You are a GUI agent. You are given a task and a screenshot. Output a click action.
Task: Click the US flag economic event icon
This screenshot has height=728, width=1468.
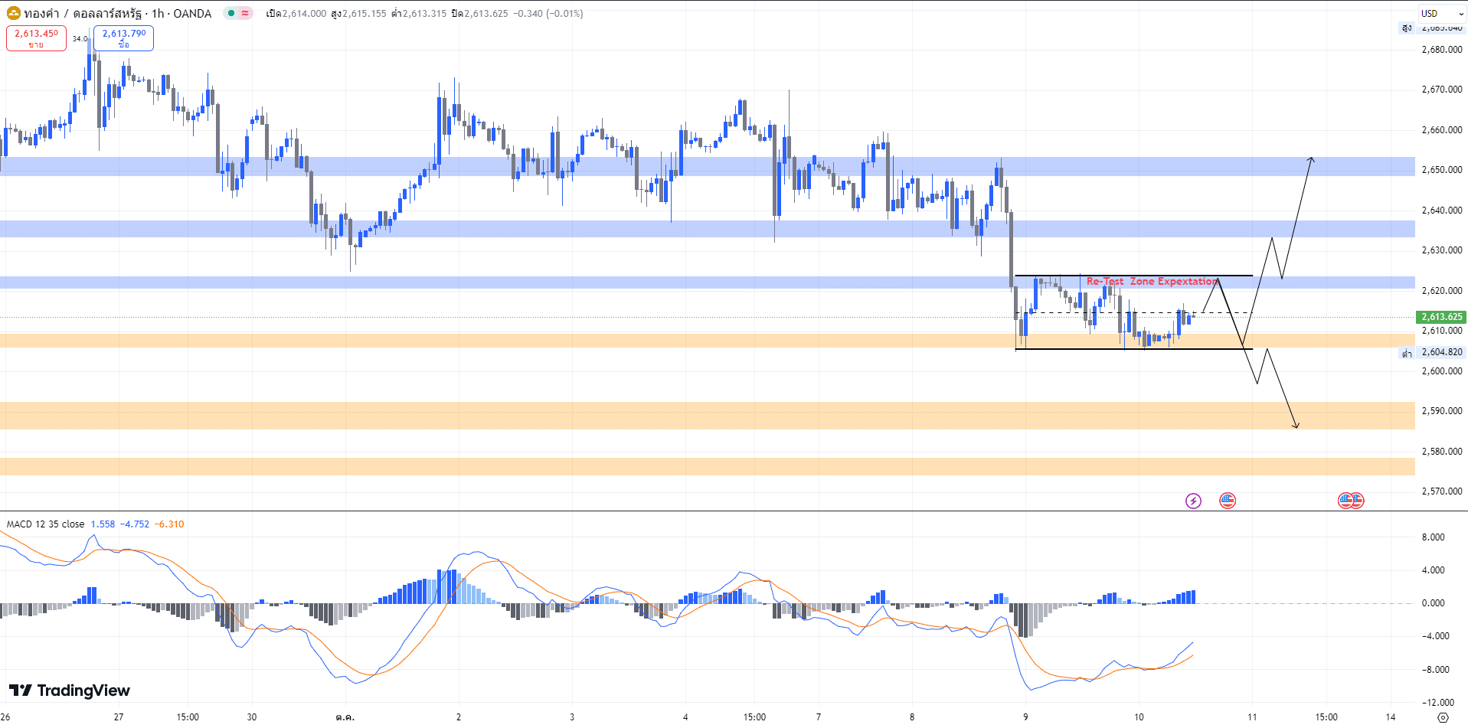coord(1228,501)
